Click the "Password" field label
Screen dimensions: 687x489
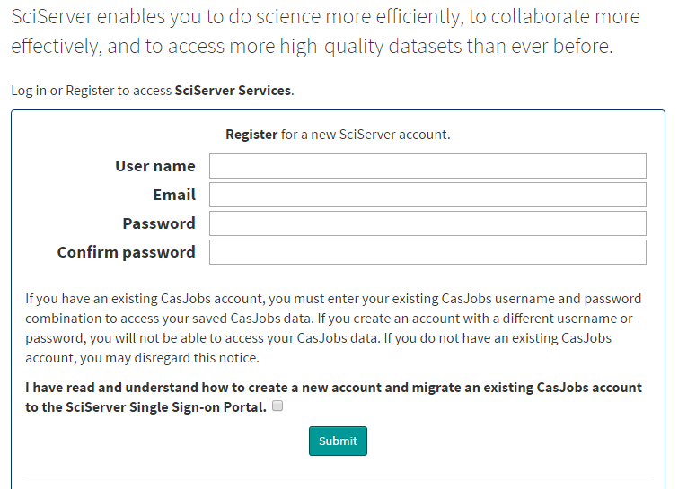pyautogui.click(x=159, y=223)
